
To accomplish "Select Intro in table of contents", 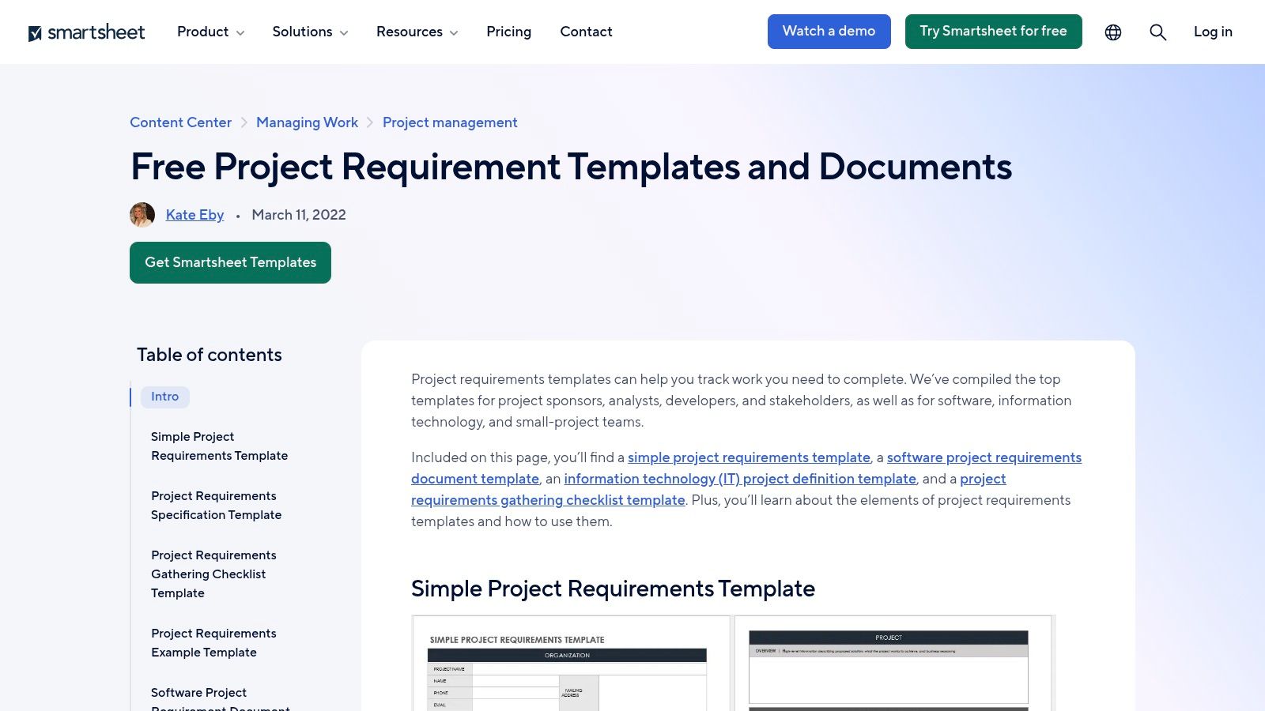I will point(164,397).
